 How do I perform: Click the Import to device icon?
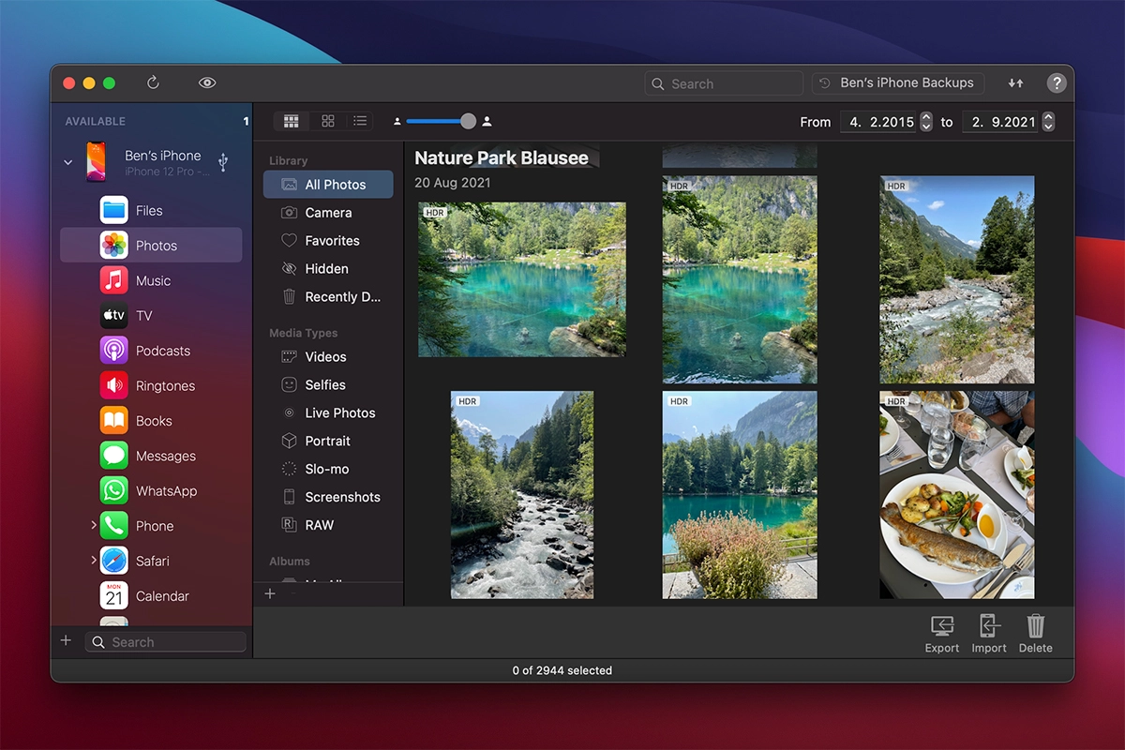988,633
